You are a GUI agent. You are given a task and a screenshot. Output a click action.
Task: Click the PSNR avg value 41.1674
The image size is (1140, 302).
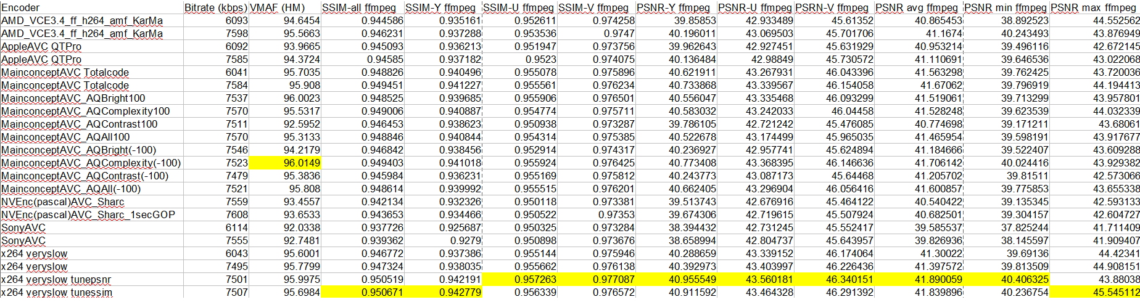[x=919, y=33]
